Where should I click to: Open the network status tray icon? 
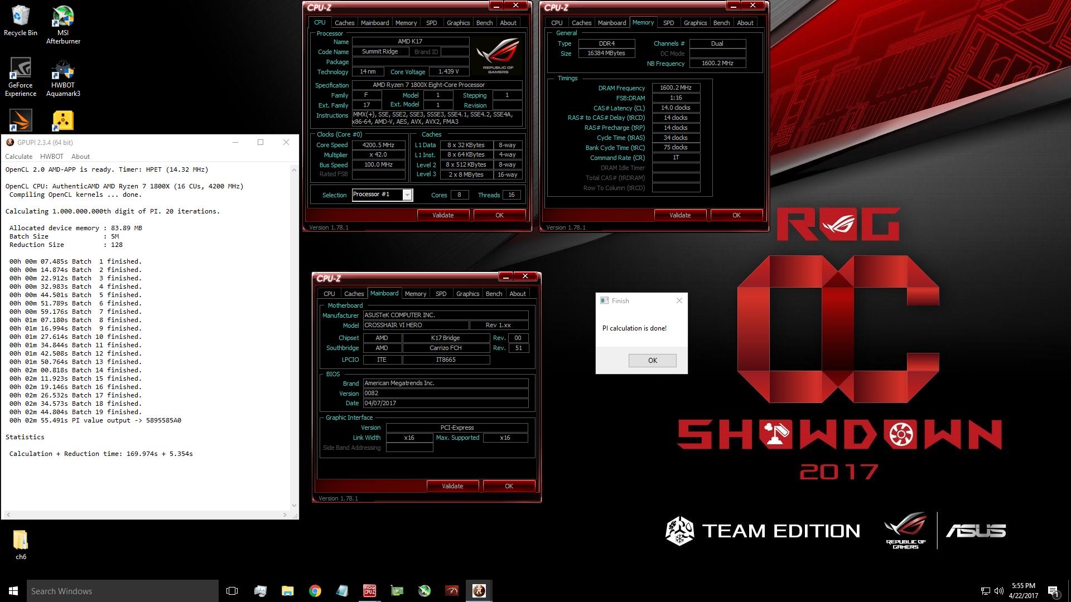click(x=986, y=591)
